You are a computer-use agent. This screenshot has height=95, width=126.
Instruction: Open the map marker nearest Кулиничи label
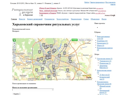point(70,58)
